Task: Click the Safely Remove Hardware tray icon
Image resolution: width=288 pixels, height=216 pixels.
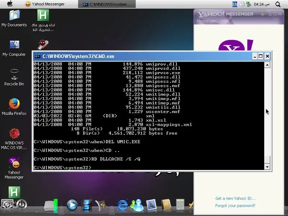Action: pos(248,4)
